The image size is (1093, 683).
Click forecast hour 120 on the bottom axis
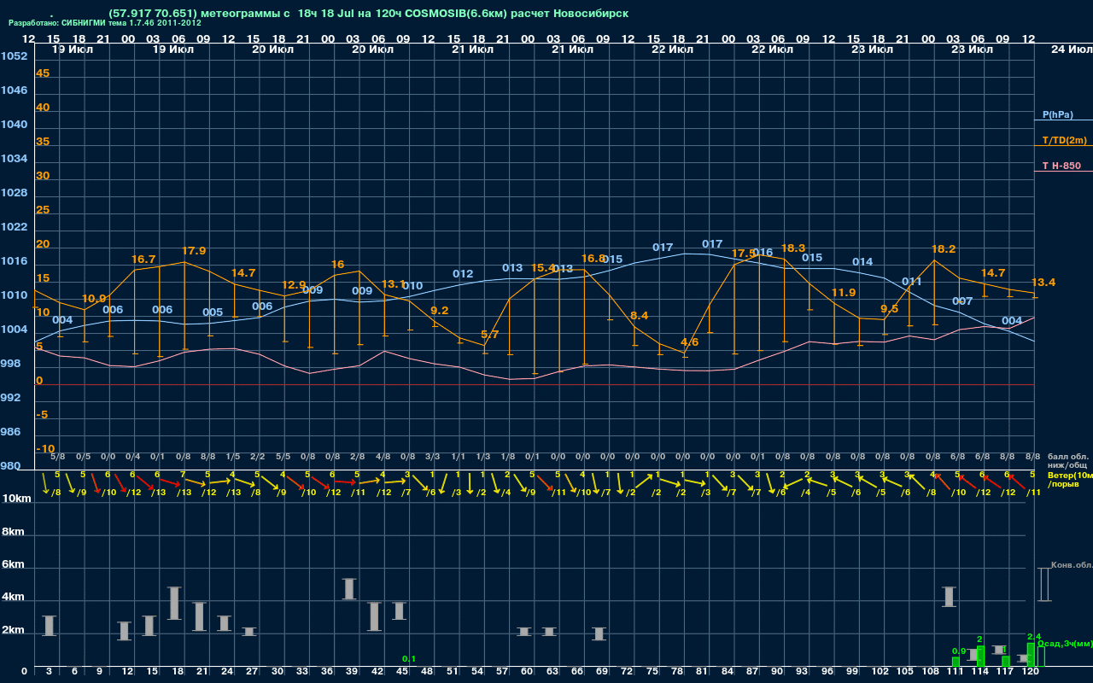tap(1031, 672)
